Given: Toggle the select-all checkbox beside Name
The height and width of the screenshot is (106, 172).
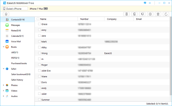Looking at the screenshot, I should [x=38, y=19].
